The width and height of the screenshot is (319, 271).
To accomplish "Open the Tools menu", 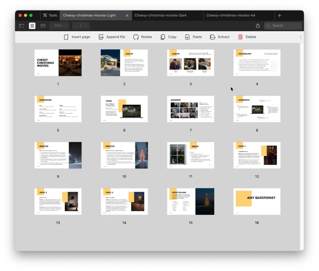I will pyautogui.click(x=50, y=15).
